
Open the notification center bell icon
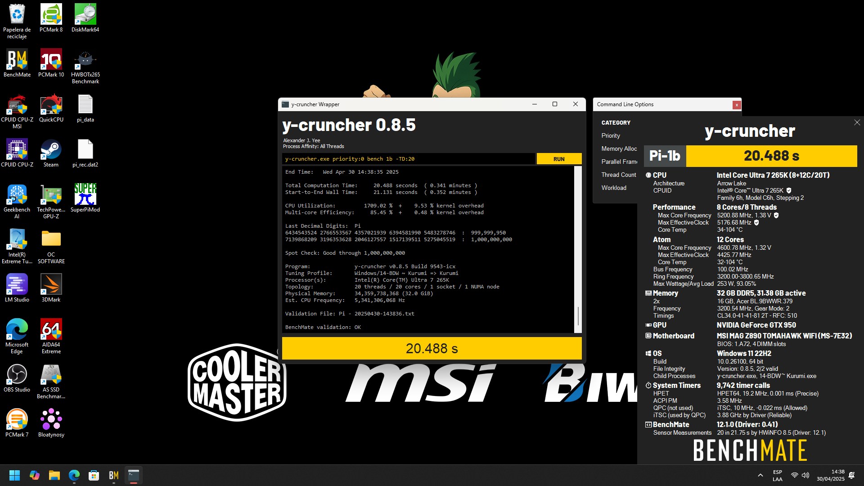click(851, 475)
